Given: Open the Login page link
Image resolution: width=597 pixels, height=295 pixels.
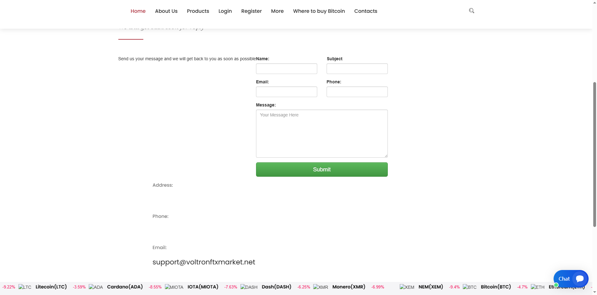Looking at the screenshot, I should [x=225, y=11].
